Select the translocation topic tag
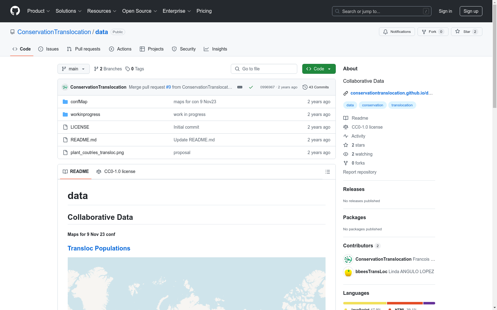497x310 pixels. [x=402, y=105]
